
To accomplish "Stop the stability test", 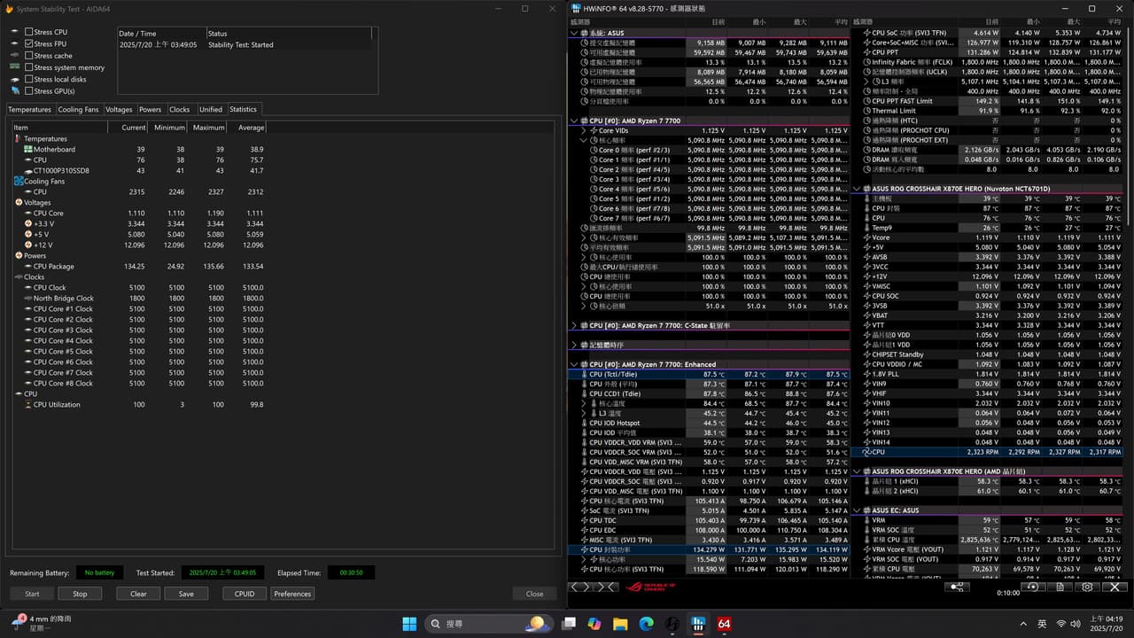I will click(80, 594).
